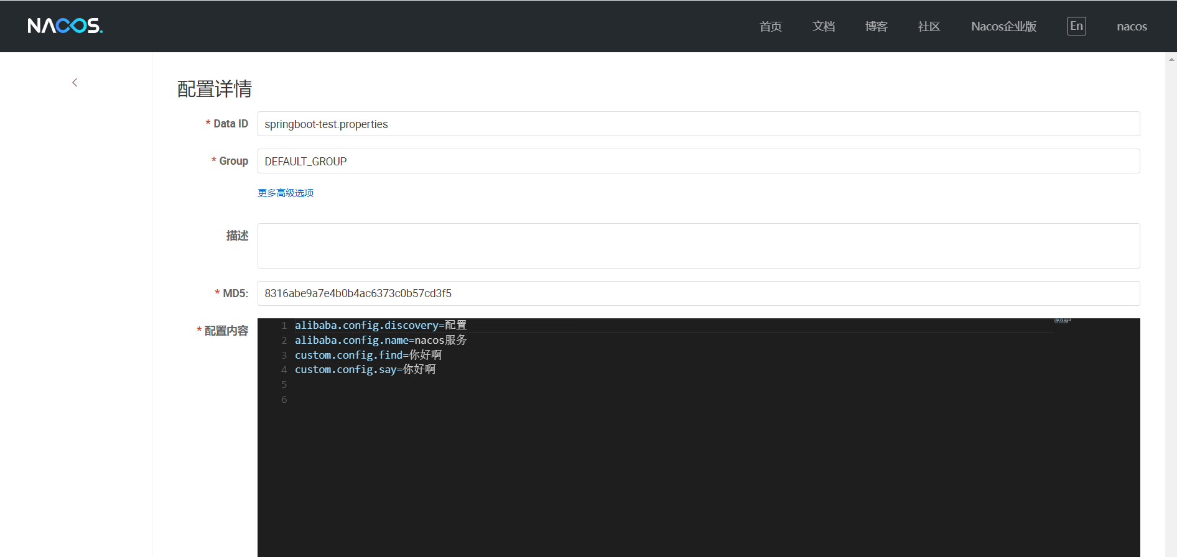Focus the Data ID field
This screenshot has width=1177, height=557.
(698, 124)
